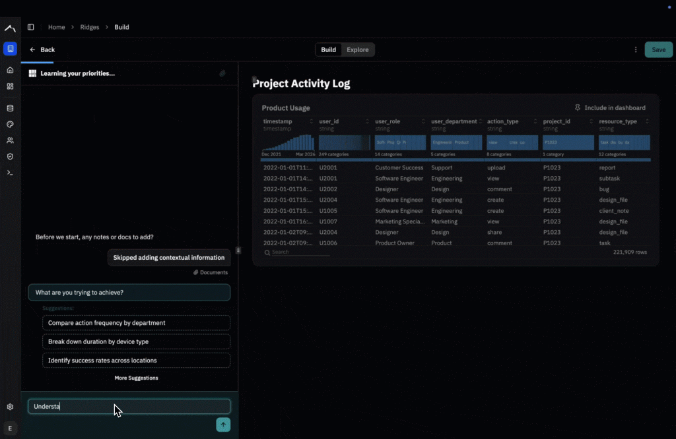Send the message with arrow button
676x439 pixels.
pyautogui.click(x=223, y=424)
